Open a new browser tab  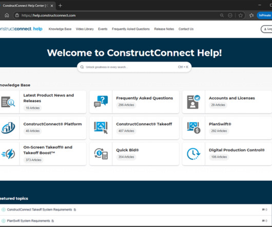[60, 6]
